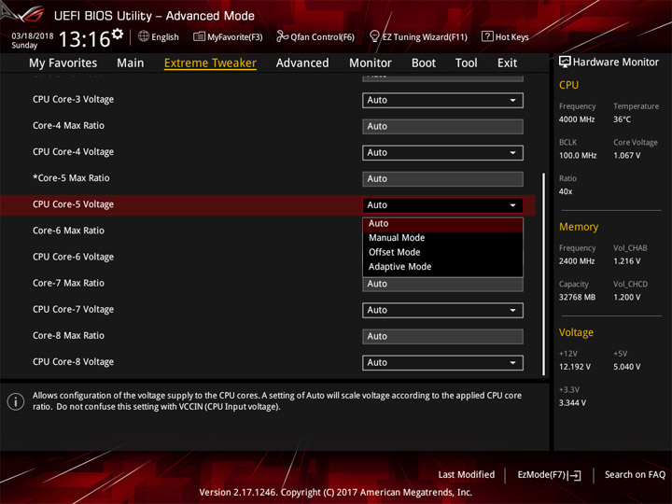Select the CPU Core-7 Voltage label
Viewport: 672px width, 504px height.
[74, 310]
